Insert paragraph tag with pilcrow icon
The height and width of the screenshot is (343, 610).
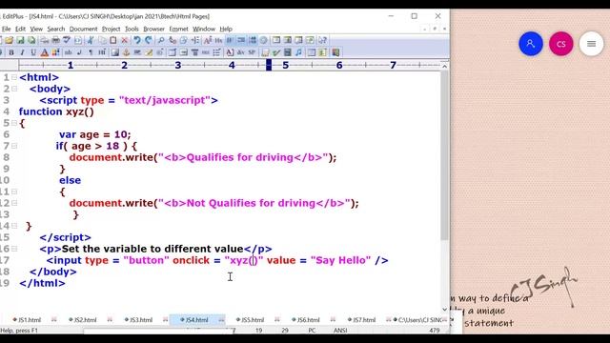[91, 52]
